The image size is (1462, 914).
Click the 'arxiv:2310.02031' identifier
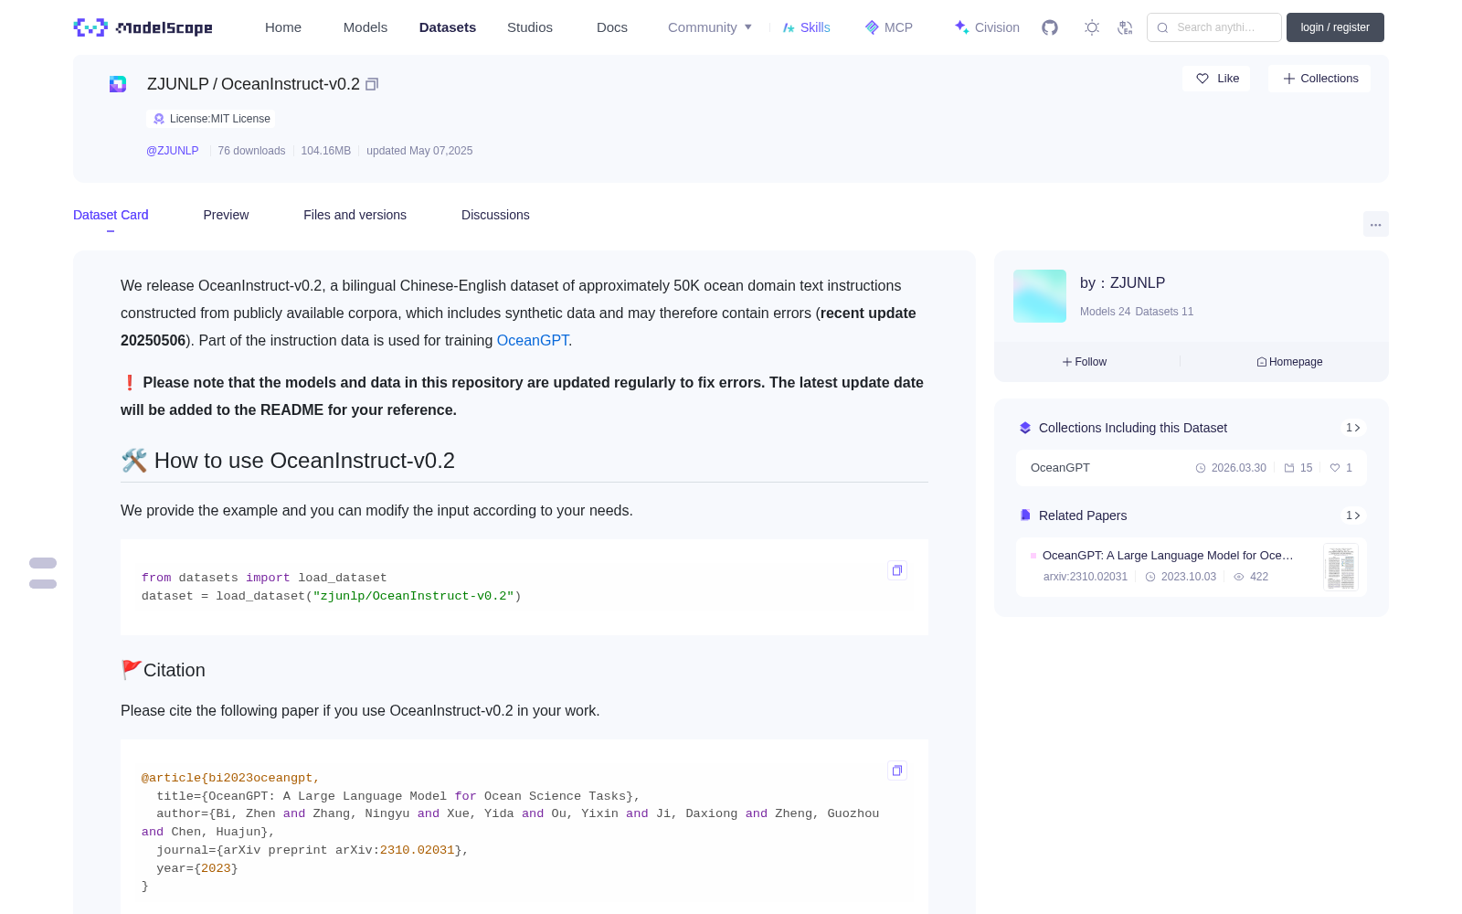point(1086,577)
